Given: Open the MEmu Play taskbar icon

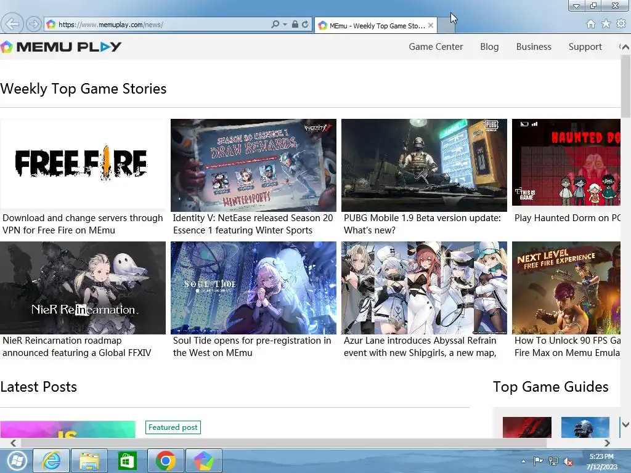Looking at the screenshot, I should coord(203,461).
